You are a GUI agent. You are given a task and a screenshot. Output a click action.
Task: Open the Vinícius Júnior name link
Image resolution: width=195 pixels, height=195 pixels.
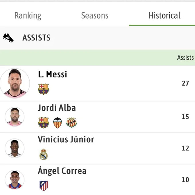(66, 139)
